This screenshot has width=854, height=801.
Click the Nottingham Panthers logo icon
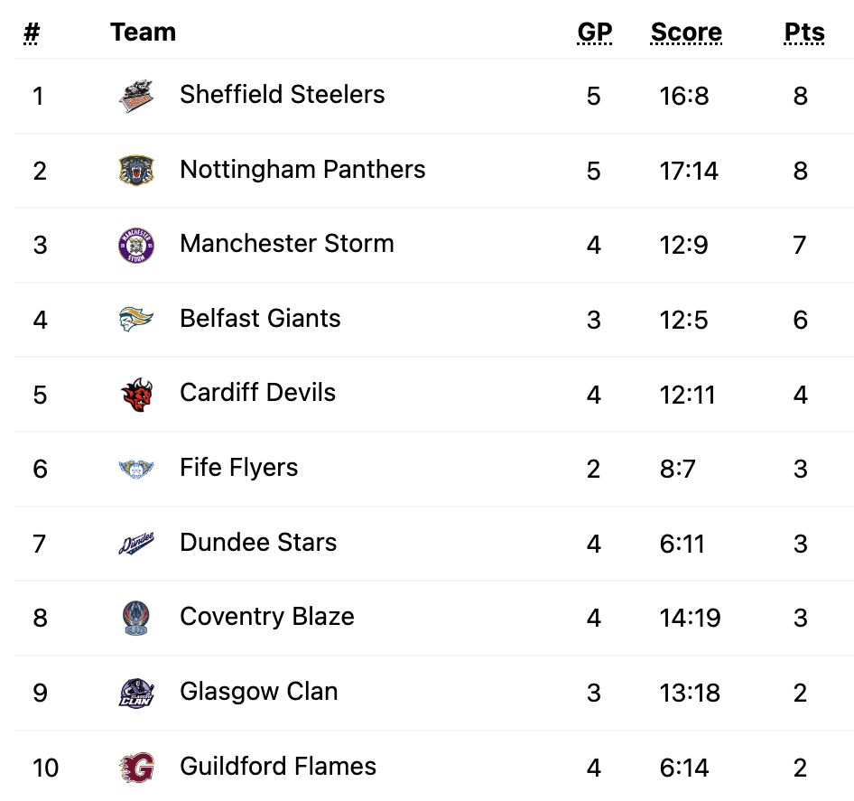tap(136, 171)
